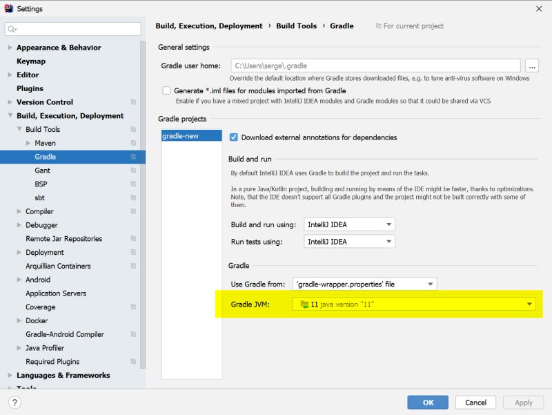Select Gant in the settings tree
Image resolution: width=552 pixels, height=415 pixels.
click(43, 171)
